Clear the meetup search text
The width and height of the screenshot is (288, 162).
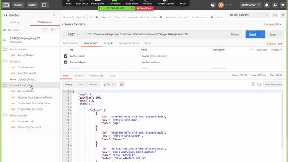[x=54, y=15]
